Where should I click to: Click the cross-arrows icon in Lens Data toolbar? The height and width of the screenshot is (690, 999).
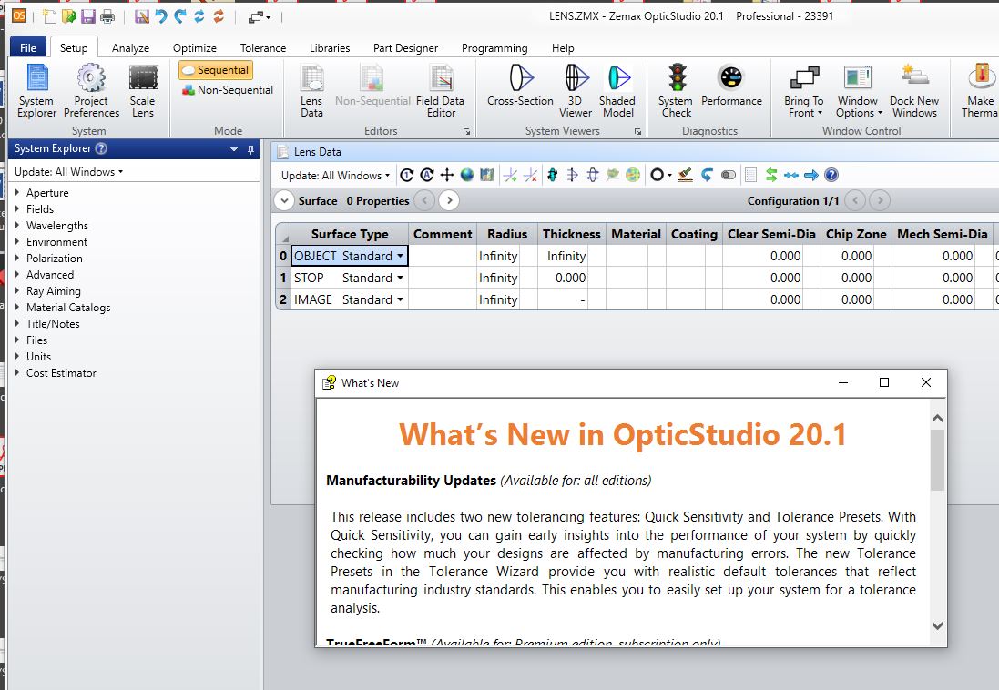(x=447, y=175)
